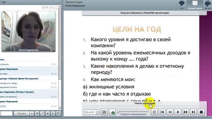This screenshot has height=119, width=212.
Task: Click slide text 'а) жилищные условия'
Action: (x=109, y=87)
